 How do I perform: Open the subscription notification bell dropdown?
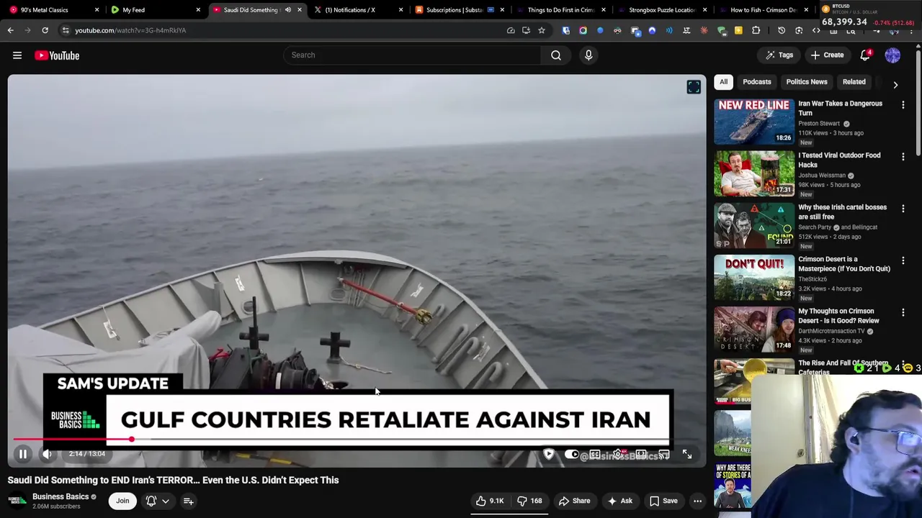pos(158,501)
